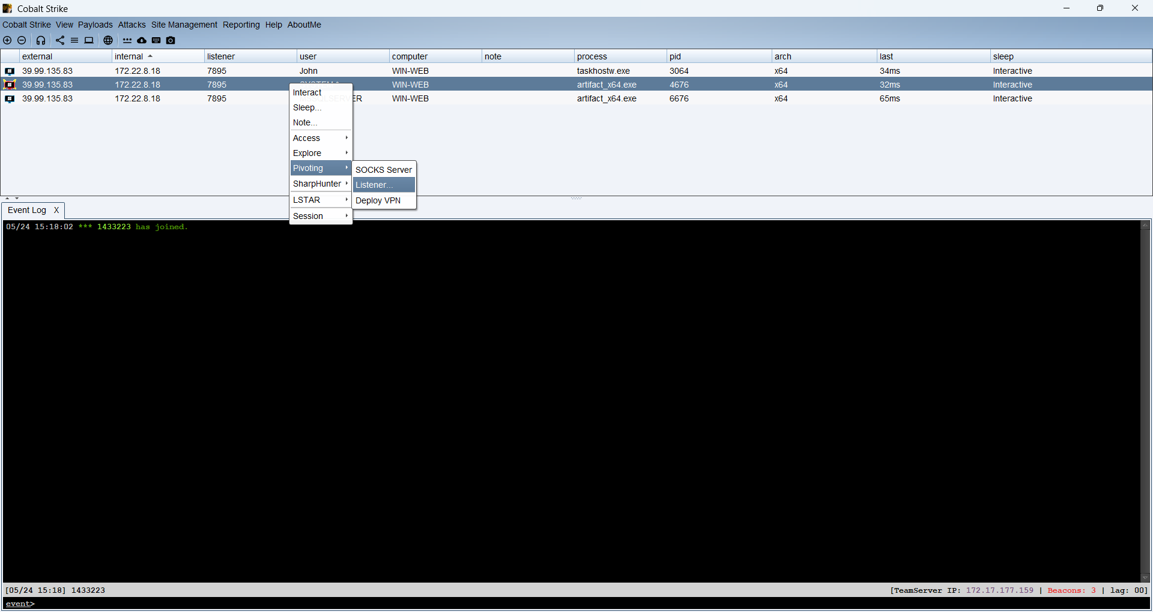Expand the LSTAR submenu

(321, 200)
